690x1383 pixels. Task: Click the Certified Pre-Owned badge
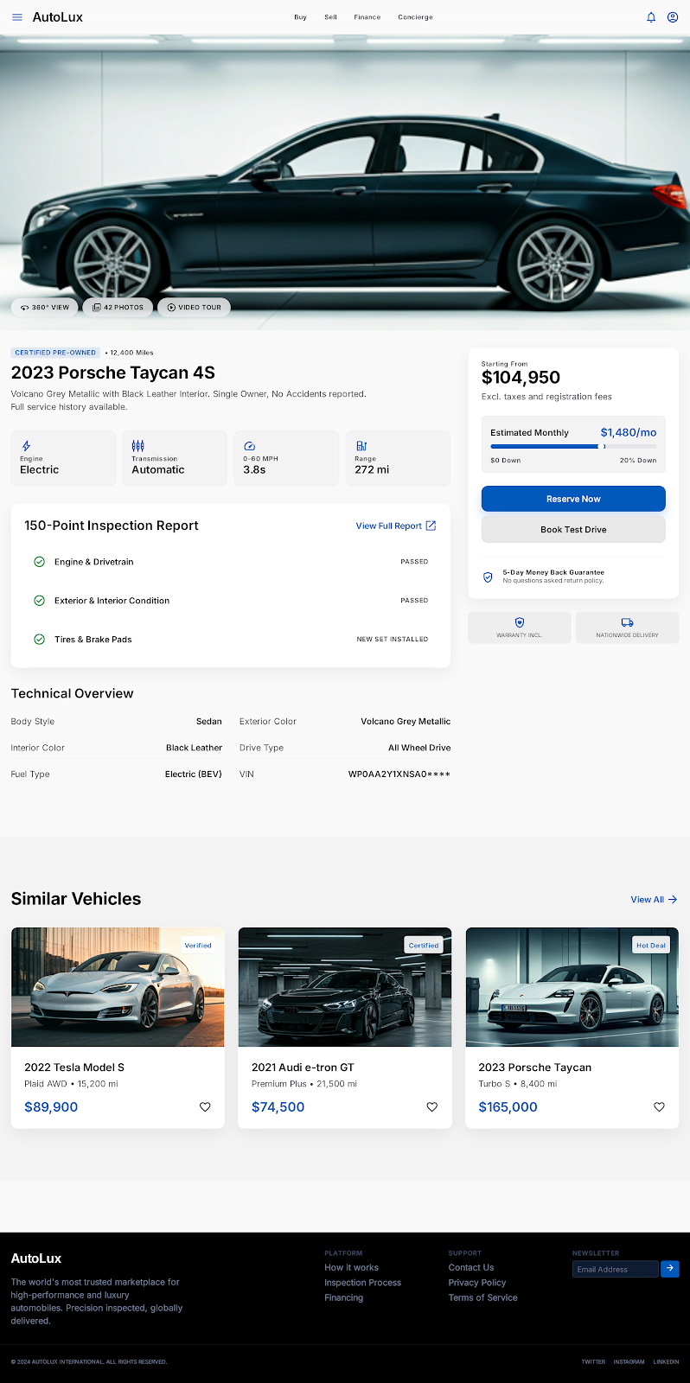[55, 353]
